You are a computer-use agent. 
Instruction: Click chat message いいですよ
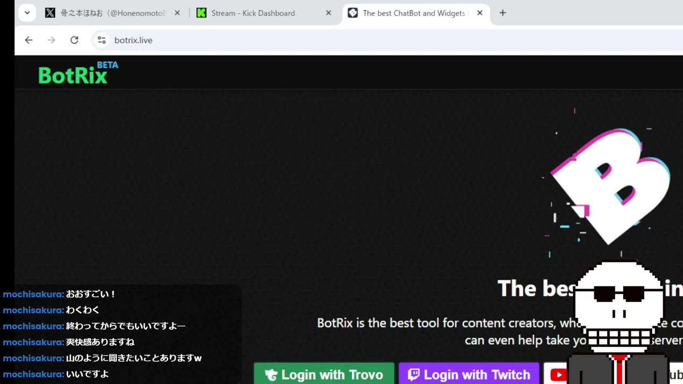pyautogui.click(x=87, y=374)
